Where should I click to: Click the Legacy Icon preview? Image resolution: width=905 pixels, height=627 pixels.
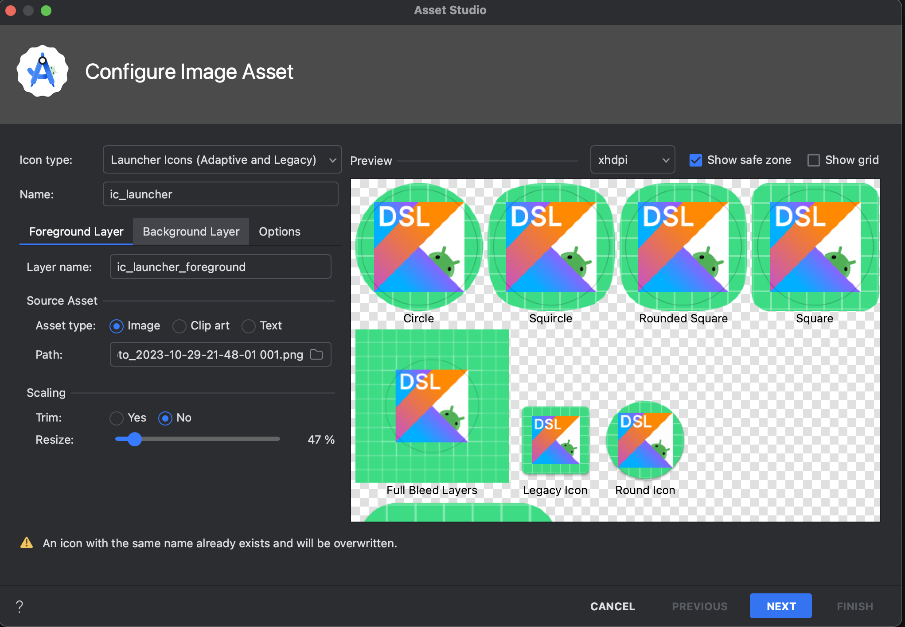555,440
